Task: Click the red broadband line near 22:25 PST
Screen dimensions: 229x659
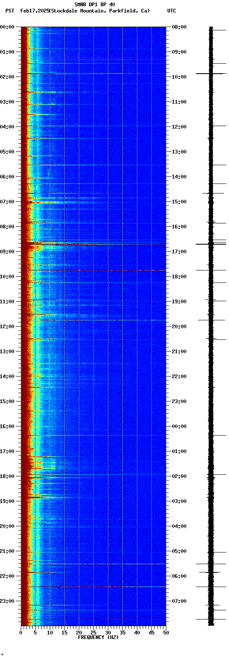Action: pyautogui.click(x=93, y=587)
